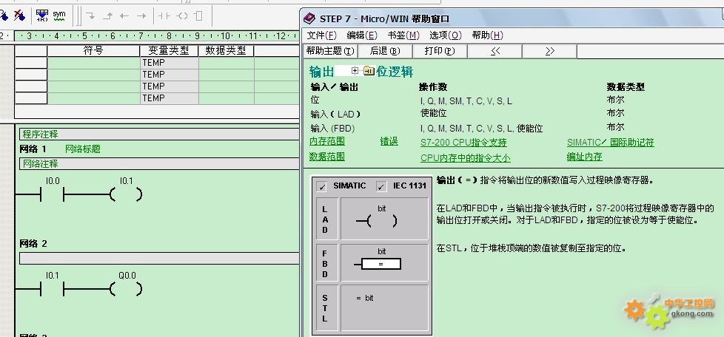Toggle the sym symbolic addressing icon

click(59, 16)
